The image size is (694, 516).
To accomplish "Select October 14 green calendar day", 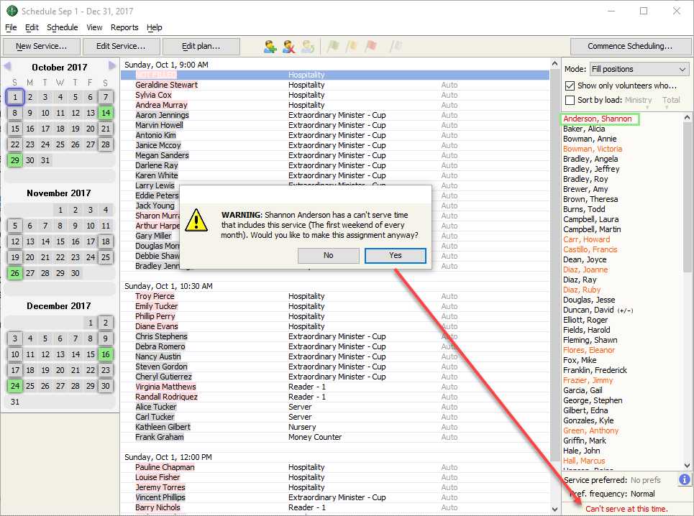I will pos(106,113).
